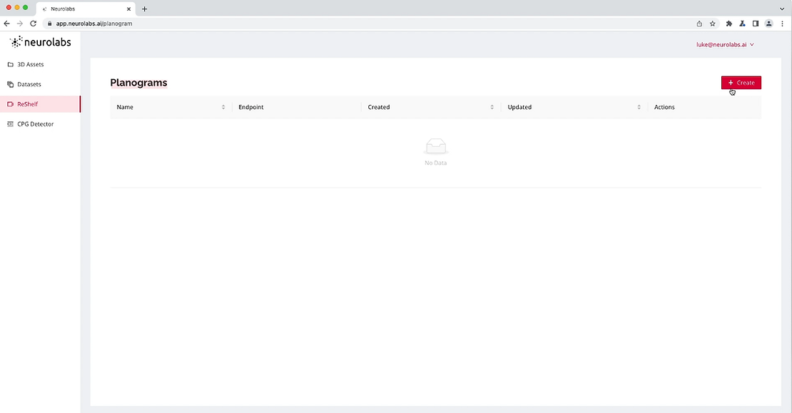
Task: Toggle the browser side panel icon
Action: (756, 24)
